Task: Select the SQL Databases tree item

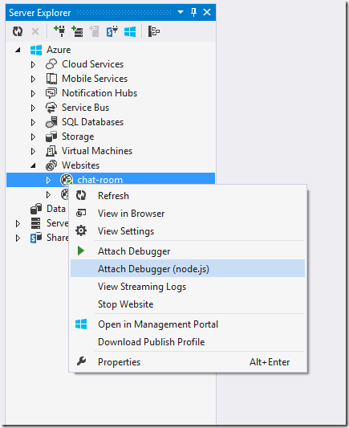Action: pyautogui.click(x=93, y=122)
